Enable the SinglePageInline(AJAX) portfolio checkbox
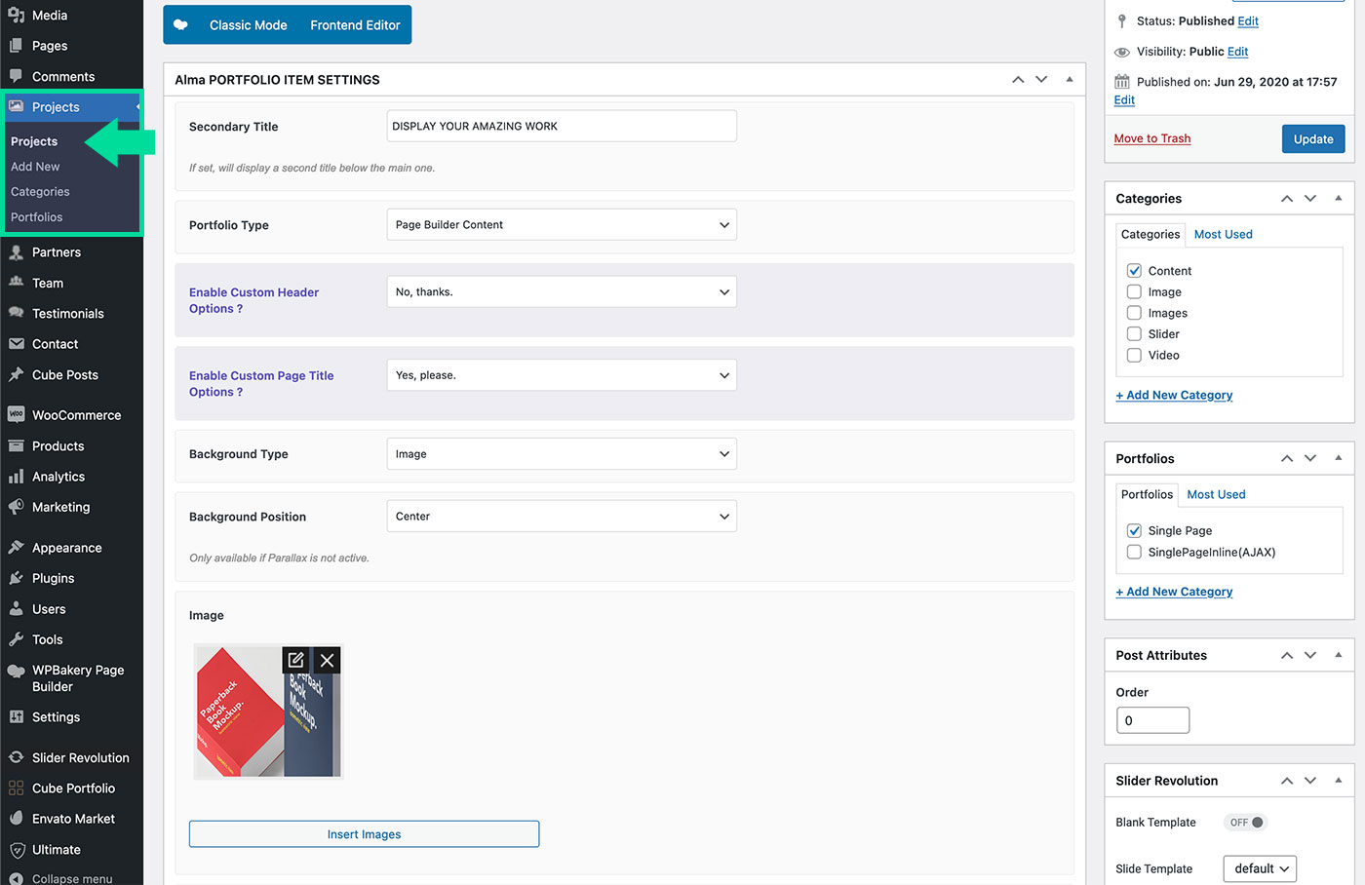This screenshot has width=1365, height=885. coord(1134,552)
